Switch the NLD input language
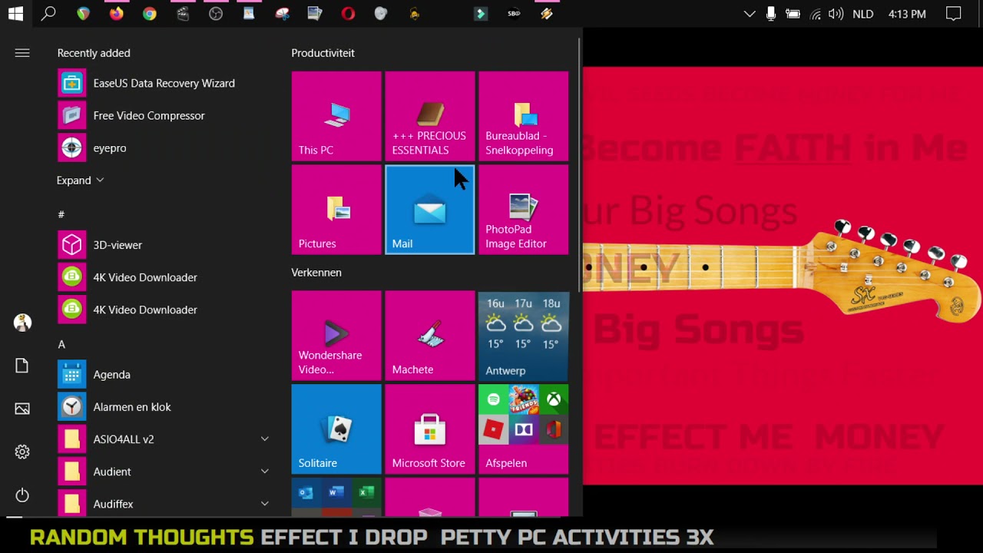The height and width of the screenshot is (553, 983). pos(863,14)
